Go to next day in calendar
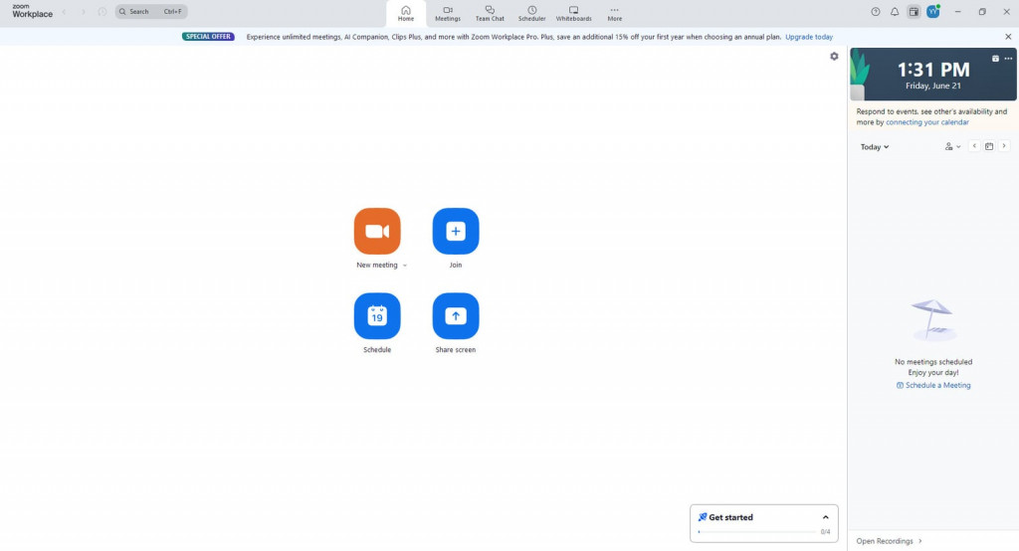This screenshot has height=551, width=1019. (1004, 146)
